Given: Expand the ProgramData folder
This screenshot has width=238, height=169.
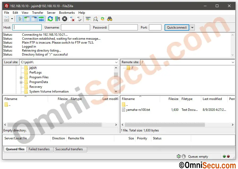Looking at the screenshot, I should pos(21,82).
